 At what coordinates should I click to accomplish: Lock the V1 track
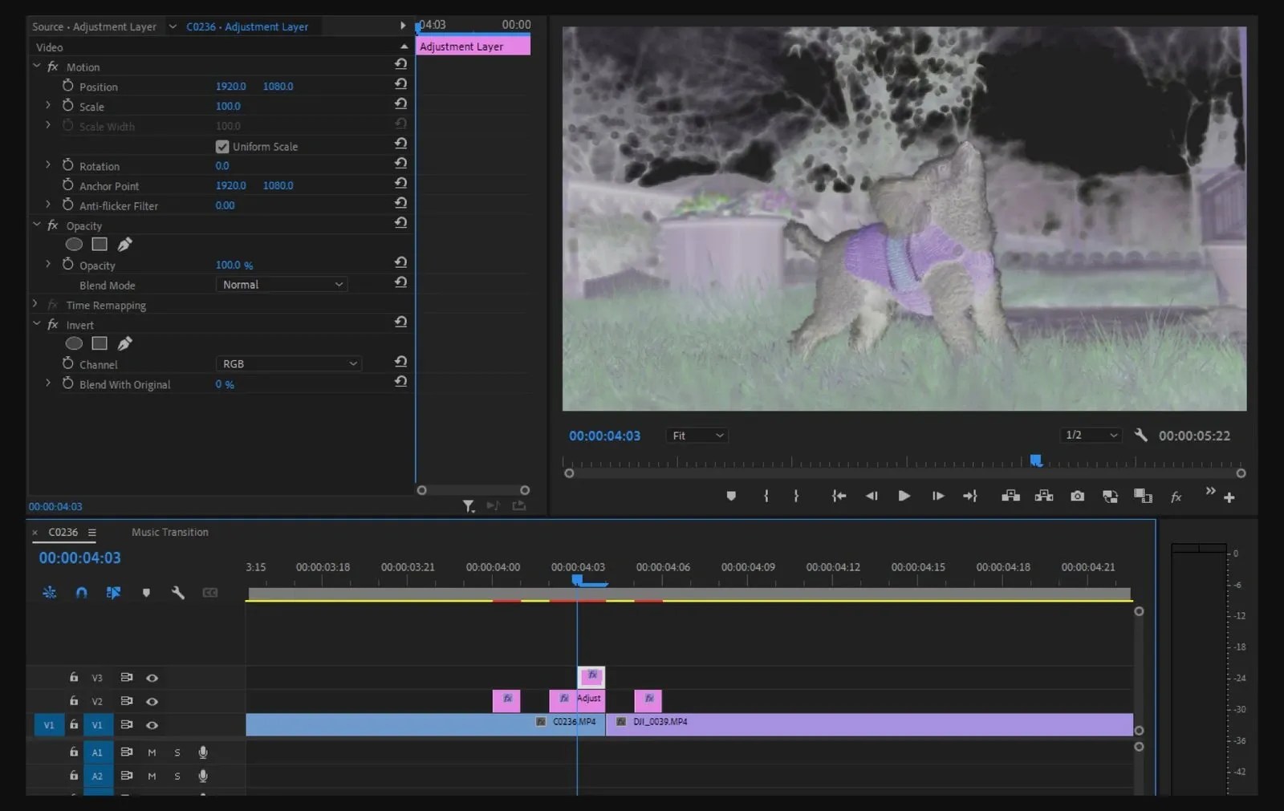point(73,724)
